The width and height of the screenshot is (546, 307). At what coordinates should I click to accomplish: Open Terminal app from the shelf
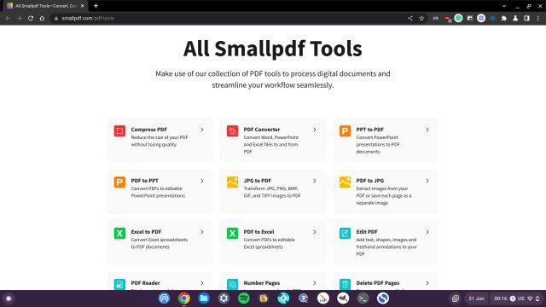(x=363, y=298)
